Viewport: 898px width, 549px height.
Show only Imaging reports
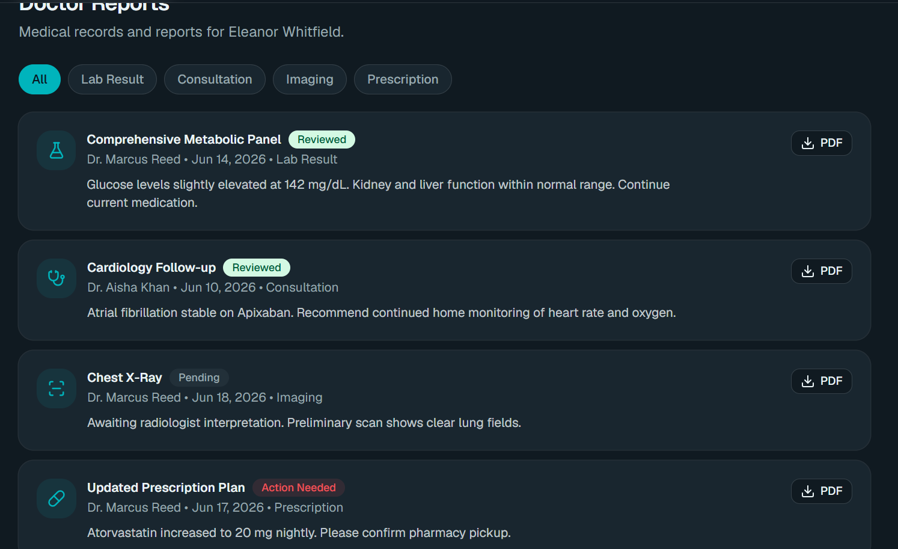pos(310,79)
